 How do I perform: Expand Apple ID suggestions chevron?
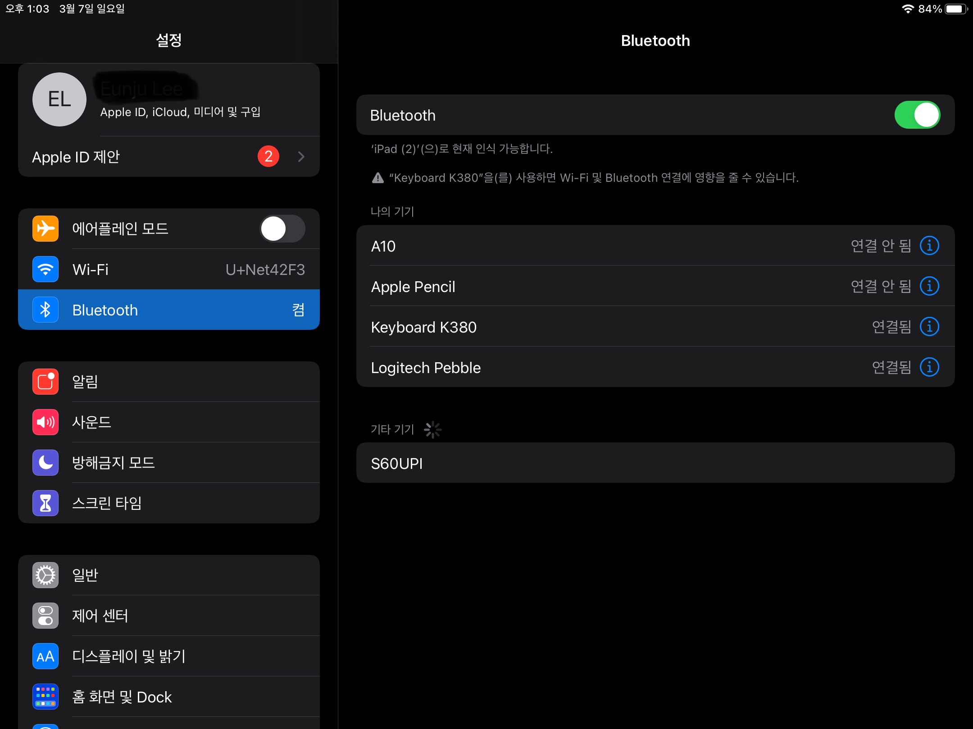(x=301, y=157)
